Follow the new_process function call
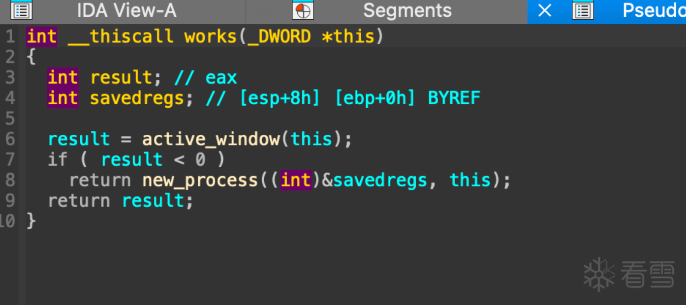 coord(200,181)
